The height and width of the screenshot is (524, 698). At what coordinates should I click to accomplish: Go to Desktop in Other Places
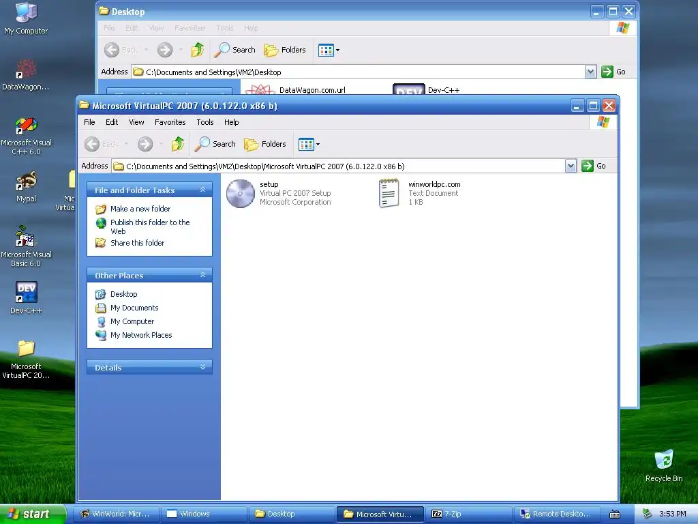click(x=124, y=294)
